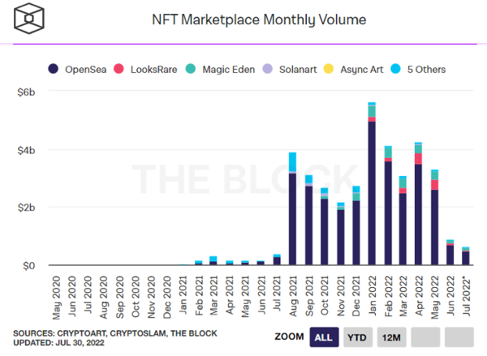
Task: Click the UPDATED: JUL 30, 2022 text
Action: [58, 343]
